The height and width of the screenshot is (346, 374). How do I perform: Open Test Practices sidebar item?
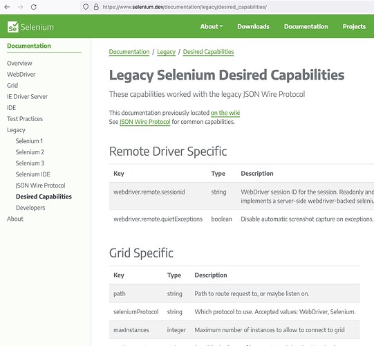click(25, 118)
